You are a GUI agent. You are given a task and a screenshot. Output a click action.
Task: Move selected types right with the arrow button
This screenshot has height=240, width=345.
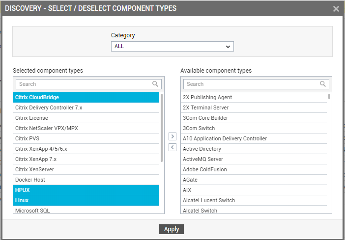click(172, 136)
